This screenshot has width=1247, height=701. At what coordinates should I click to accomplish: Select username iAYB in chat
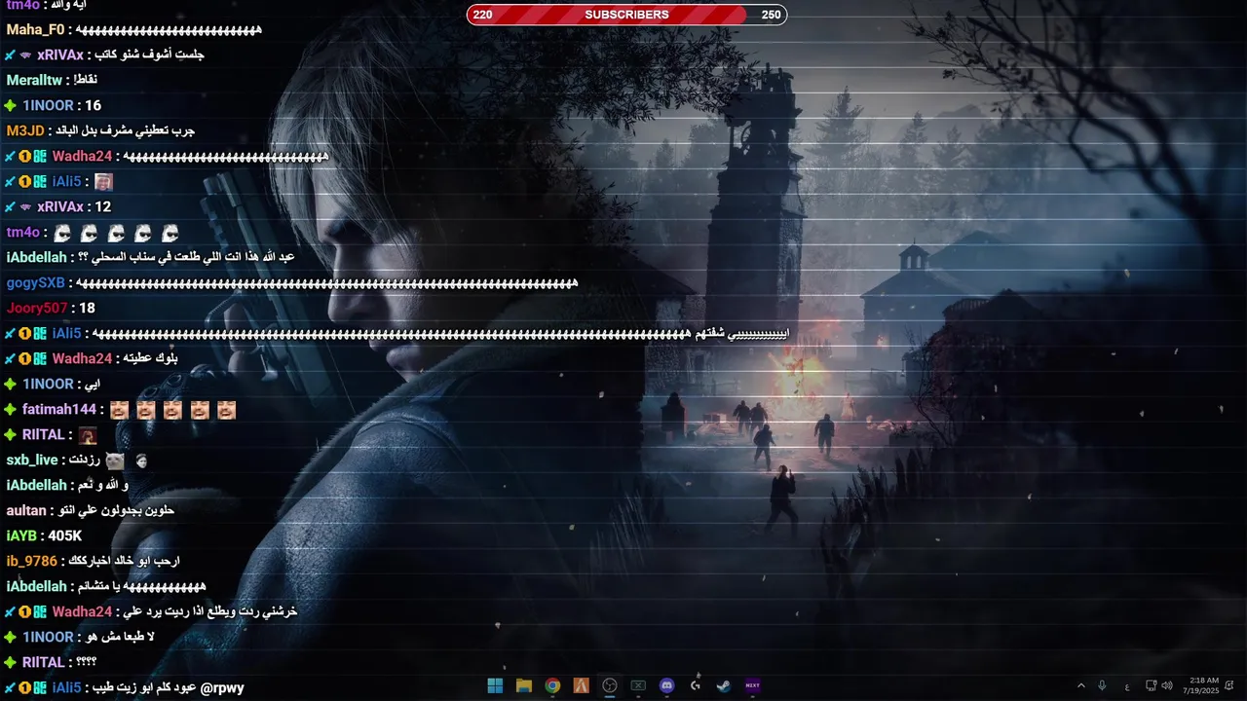pos(21,536)
